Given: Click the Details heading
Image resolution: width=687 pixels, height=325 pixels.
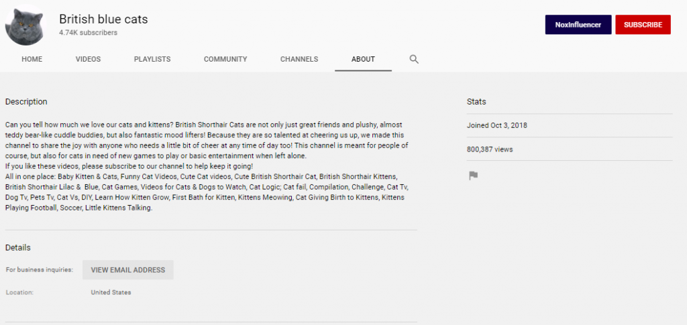Looking at the screenshot, I should [x=18, y=247].
